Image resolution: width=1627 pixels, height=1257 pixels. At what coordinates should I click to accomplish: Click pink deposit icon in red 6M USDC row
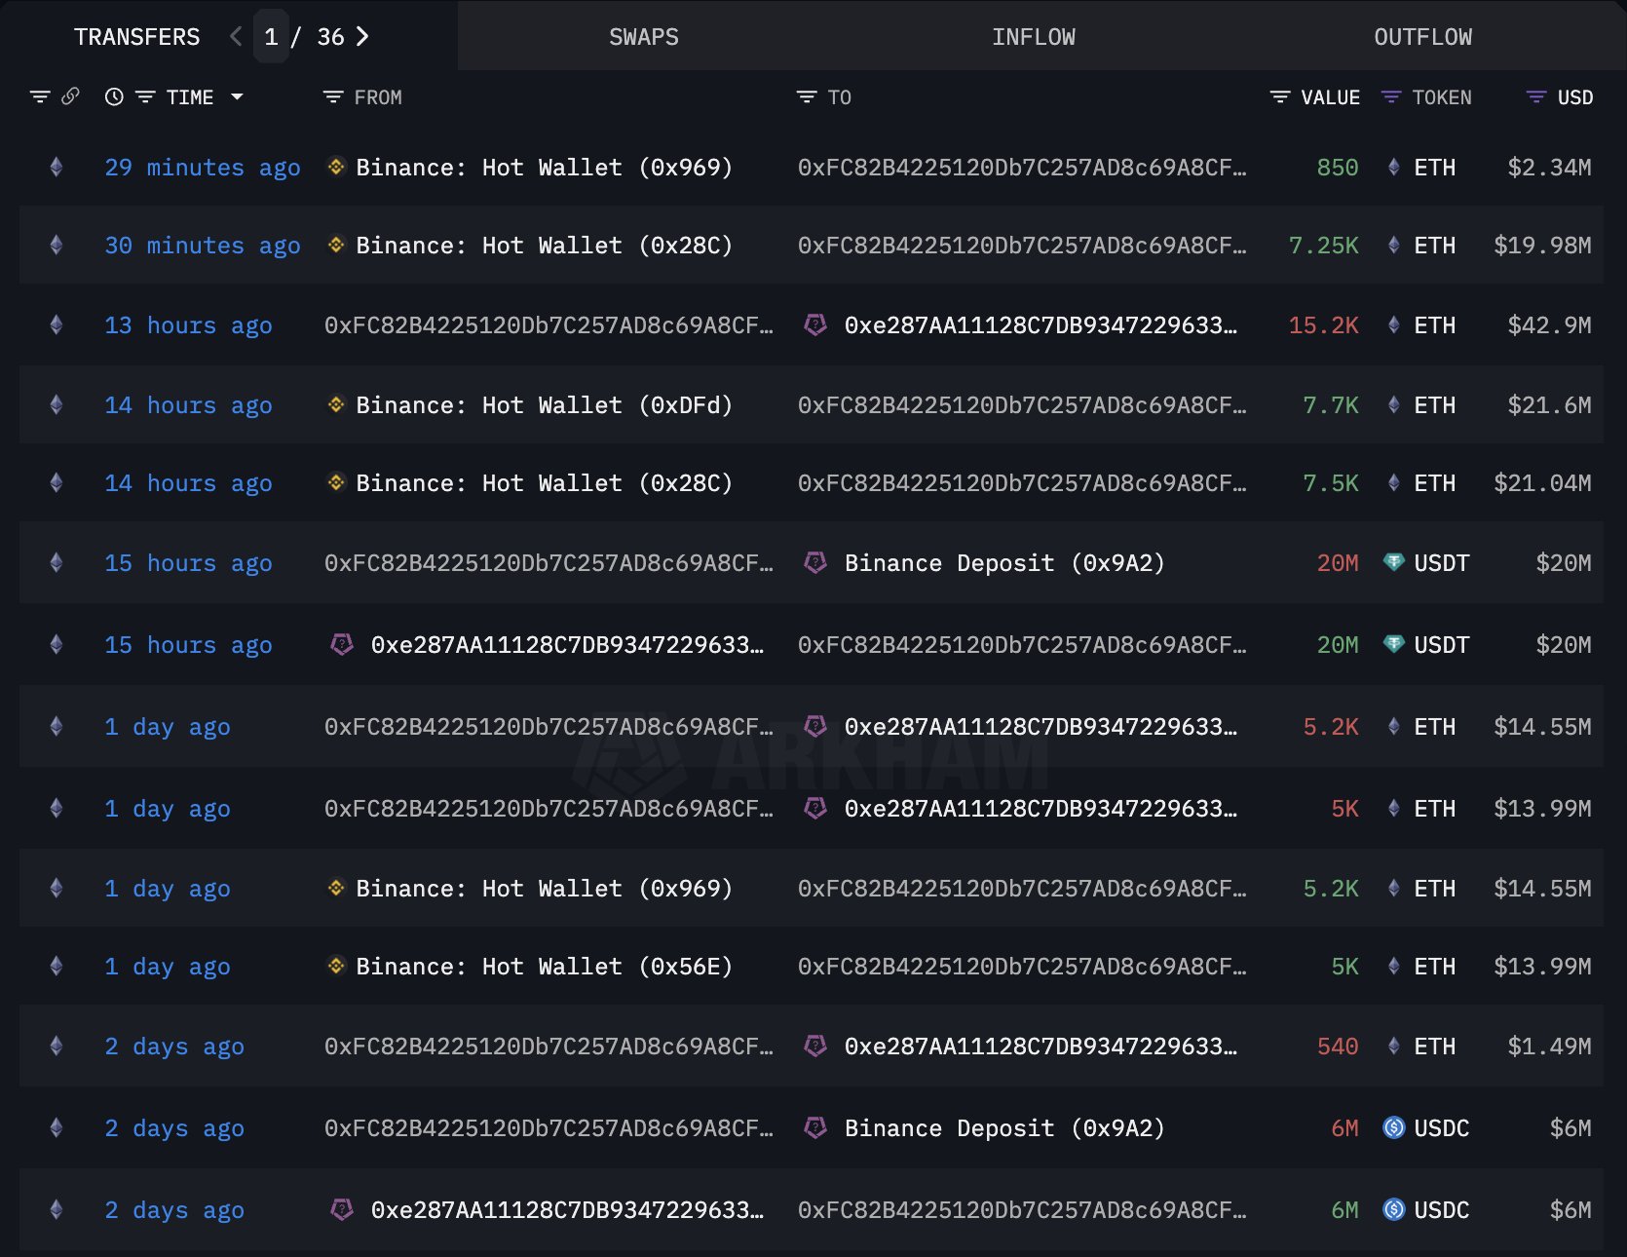tap(815, 1127)
